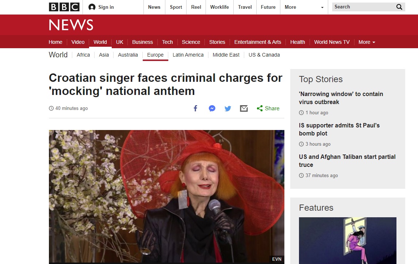Go to Worklife in top bar
Viewport: 418px width, 264px height.
[x=219, y=7]
